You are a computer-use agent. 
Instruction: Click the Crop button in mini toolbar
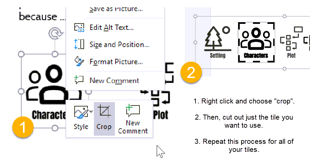pos(104,119)
